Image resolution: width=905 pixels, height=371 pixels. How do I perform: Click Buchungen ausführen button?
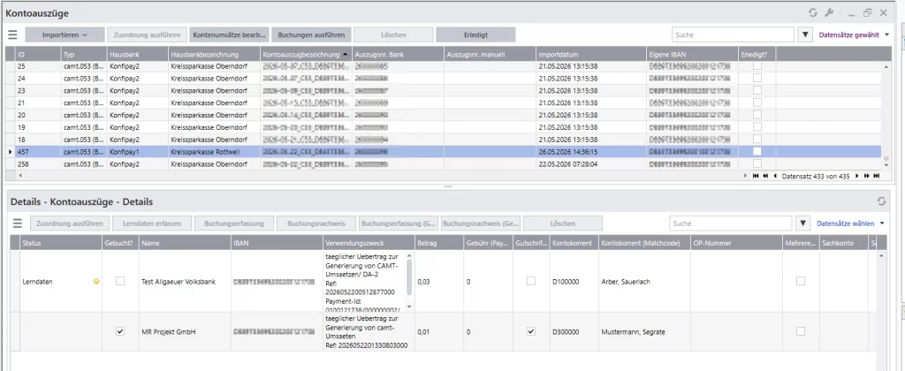coord(311,35)
